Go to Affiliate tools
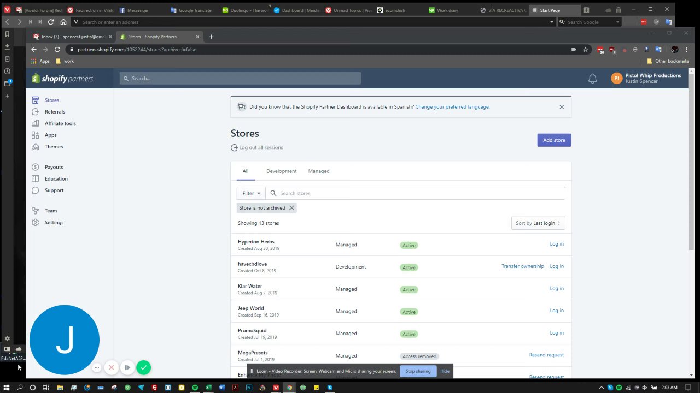 [60, 123]
